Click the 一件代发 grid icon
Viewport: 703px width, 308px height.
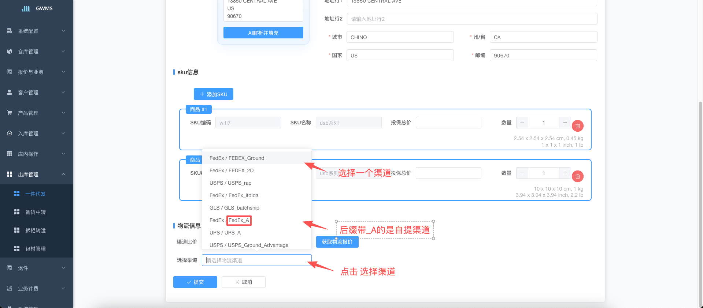[17, 194]
